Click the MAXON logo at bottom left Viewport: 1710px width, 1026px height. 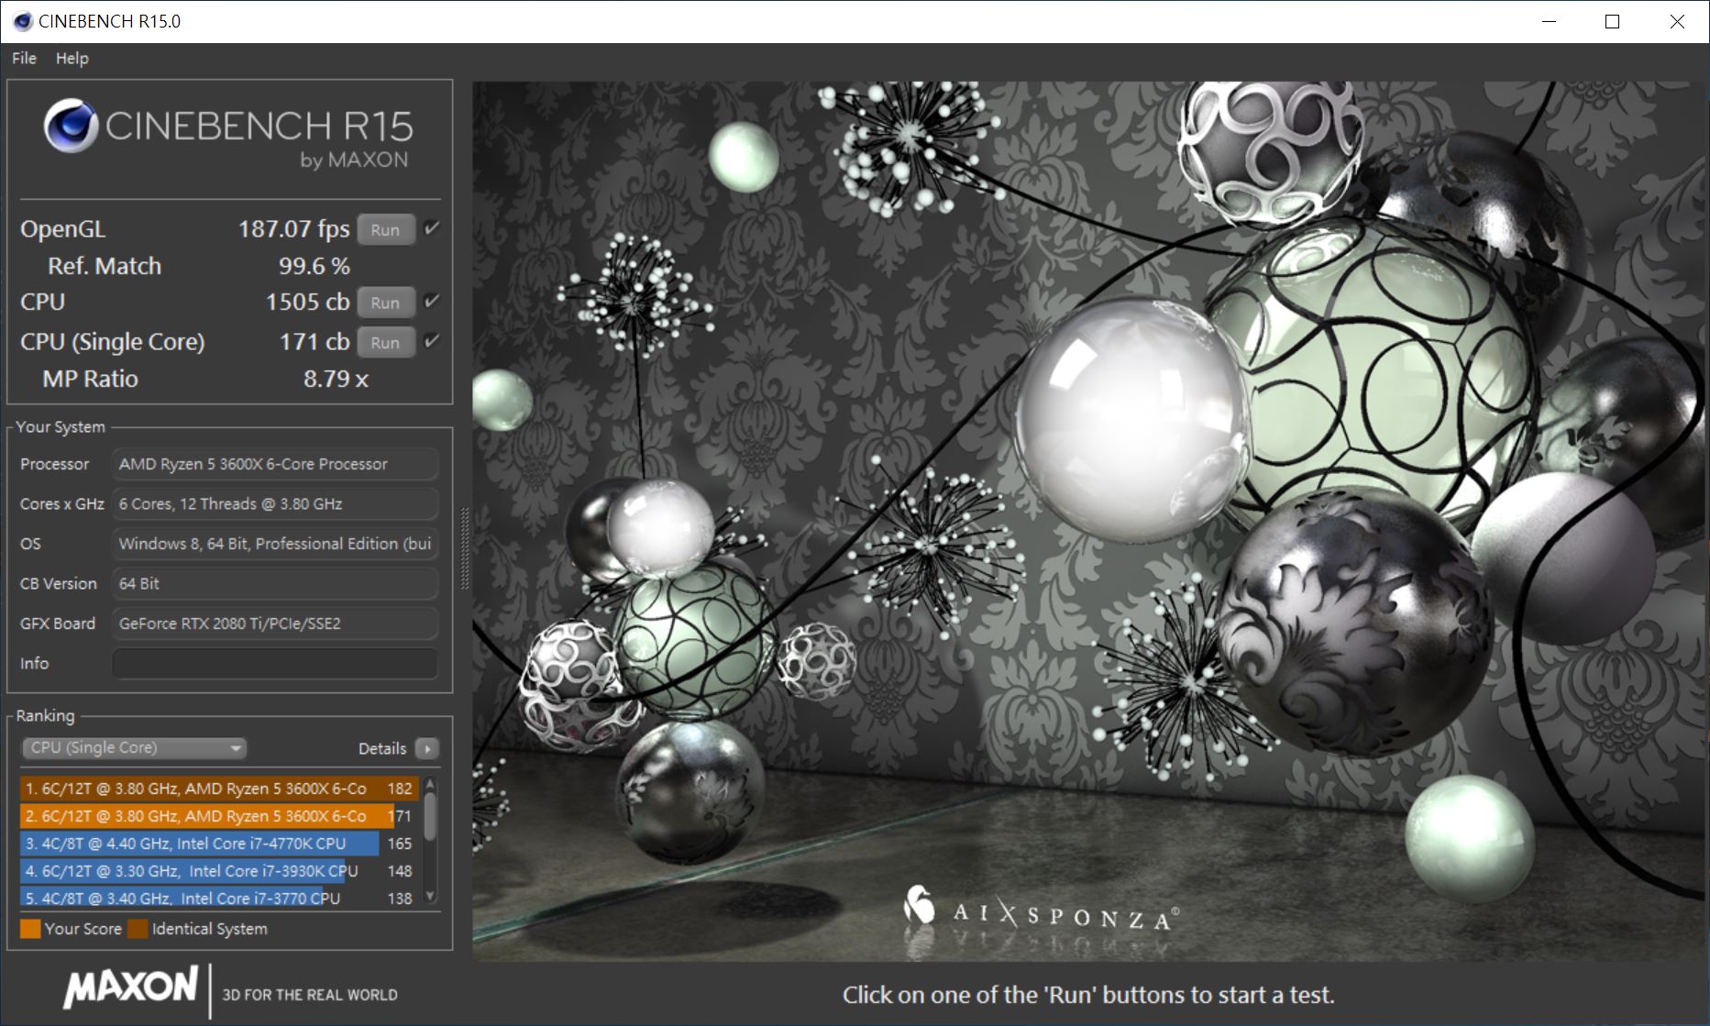[131, 988]
